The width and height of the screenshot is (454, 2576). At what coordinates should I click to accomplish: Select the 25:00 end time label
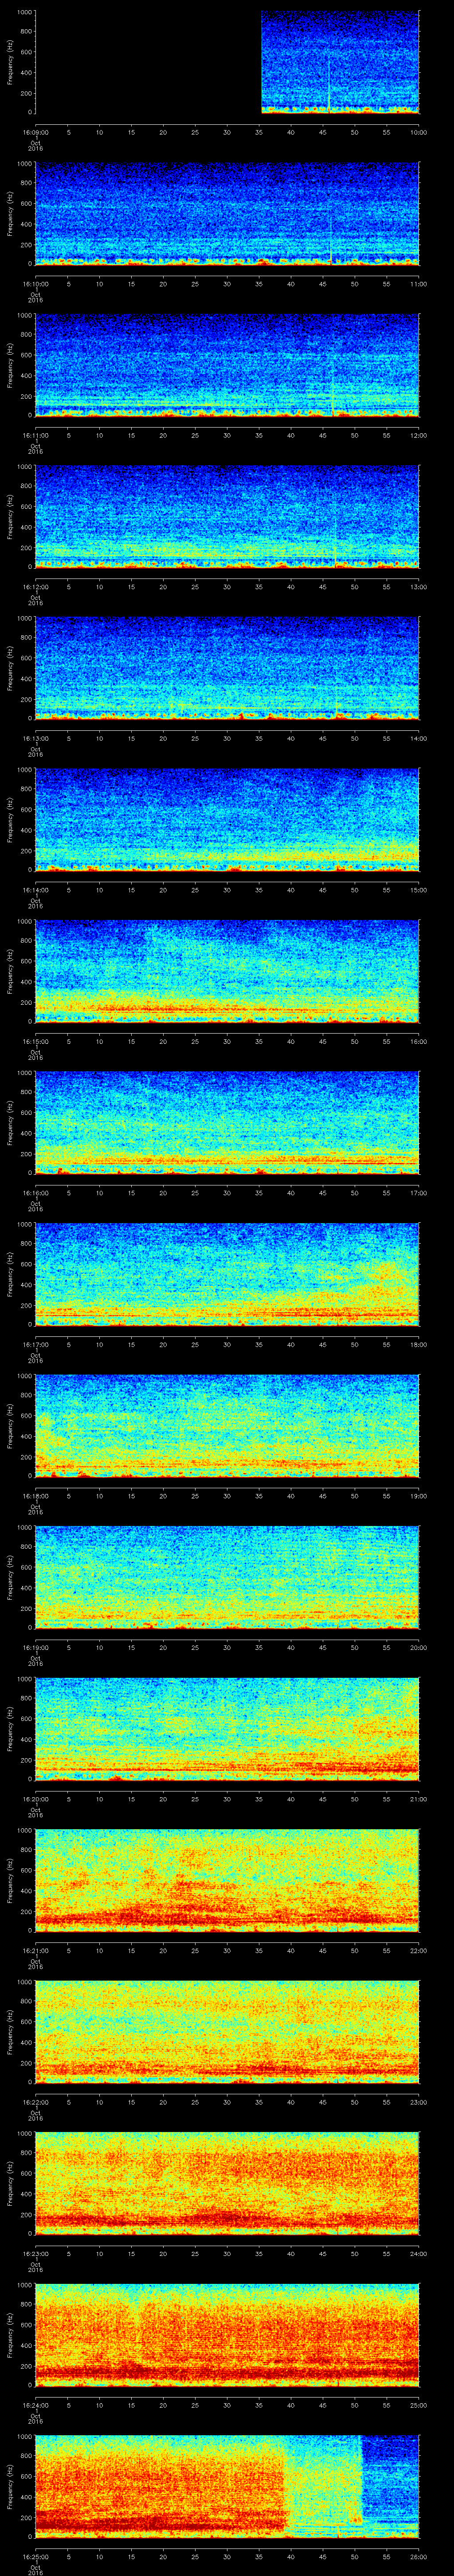click(419, 2405)
